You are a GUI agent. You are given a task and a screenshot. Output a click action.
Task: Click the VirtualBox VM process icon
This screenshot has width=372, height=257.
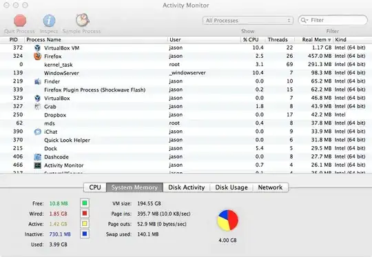[x=37, y=48]
